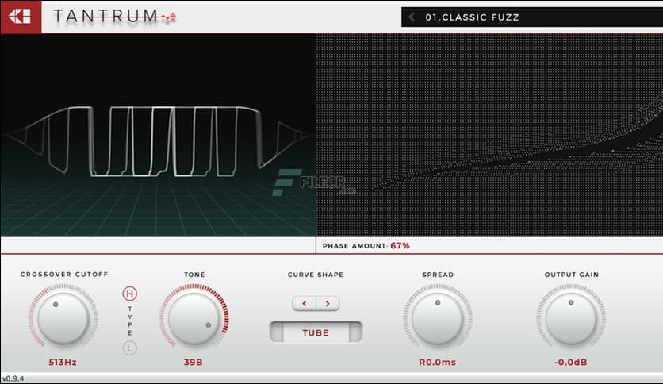Select the H filter type
This screenshot has width=663, height=384.
(x=130, y=294)
